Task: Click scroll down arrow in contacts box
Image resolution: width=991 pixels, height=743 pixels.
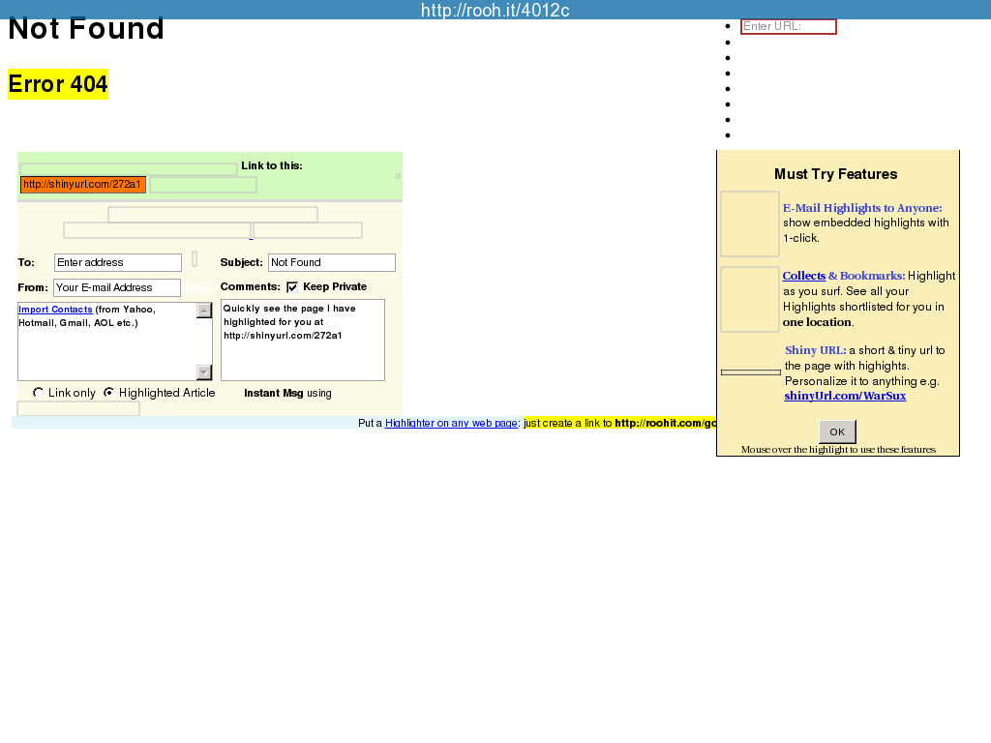Action: (x=204, y=372)
